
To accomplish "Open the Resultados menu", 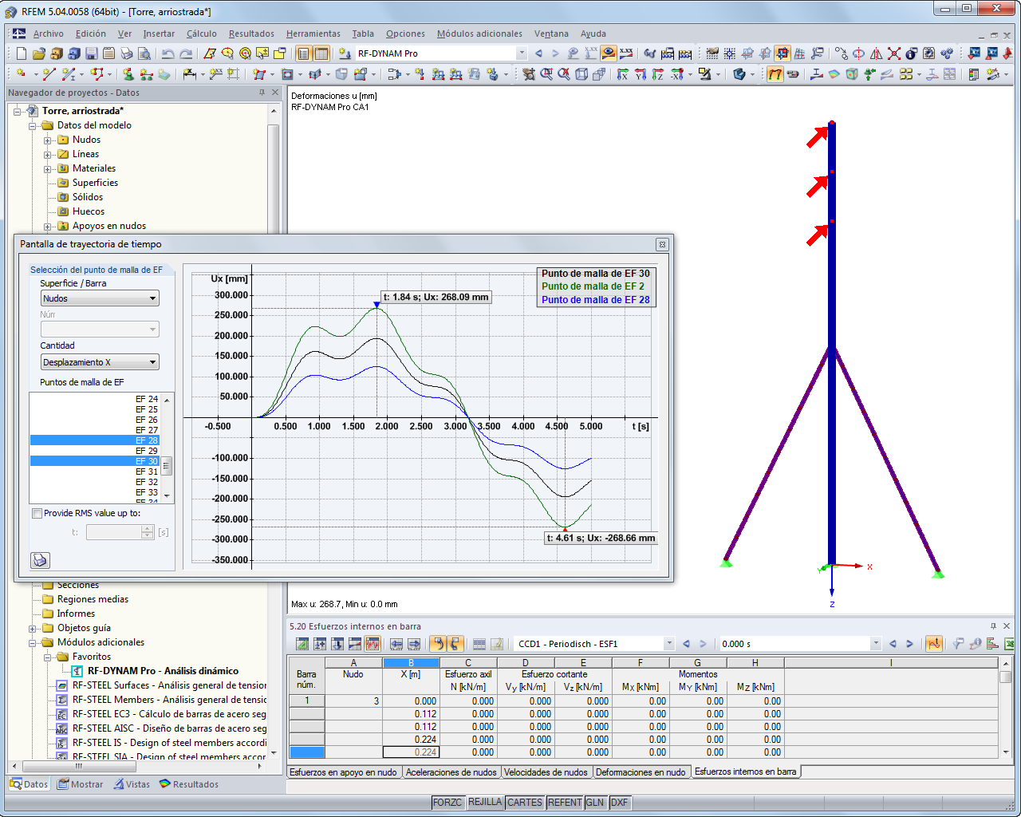I will click(x=251, y=34).
